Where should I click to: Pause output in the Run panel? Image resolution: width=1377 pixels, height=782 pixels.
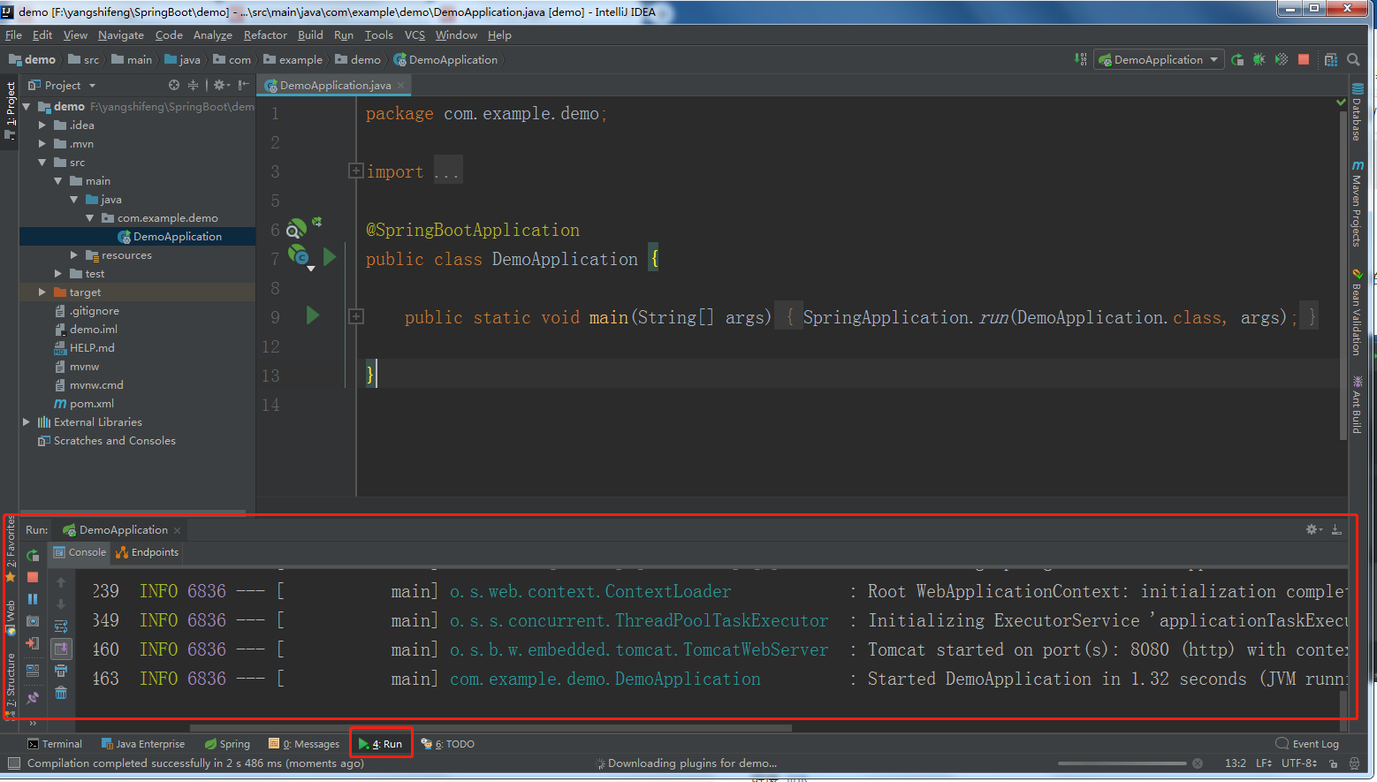click(x=33, y=599)
